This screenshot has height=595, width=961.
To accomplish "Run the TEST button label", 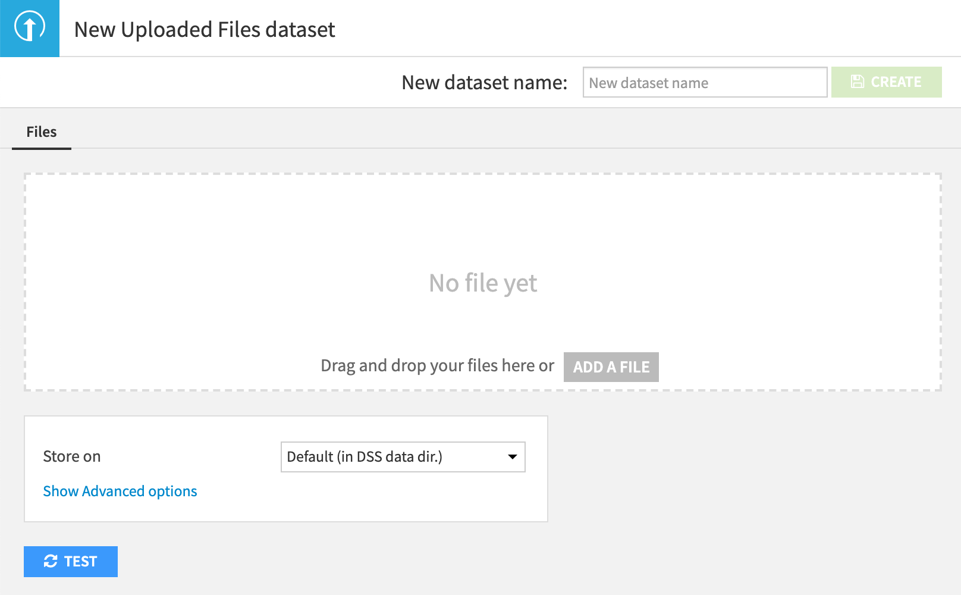I will pyautogui.click(x=81, y=562).
